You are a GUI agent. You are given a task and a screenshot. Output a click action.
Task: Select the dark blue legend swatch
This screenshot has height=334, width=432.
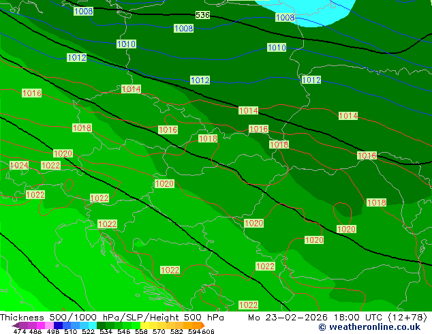(58, 325)
